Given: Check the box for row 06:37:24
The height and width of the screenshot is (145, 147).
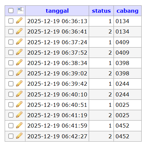Looking at the screenshot, I should (11, 42).
